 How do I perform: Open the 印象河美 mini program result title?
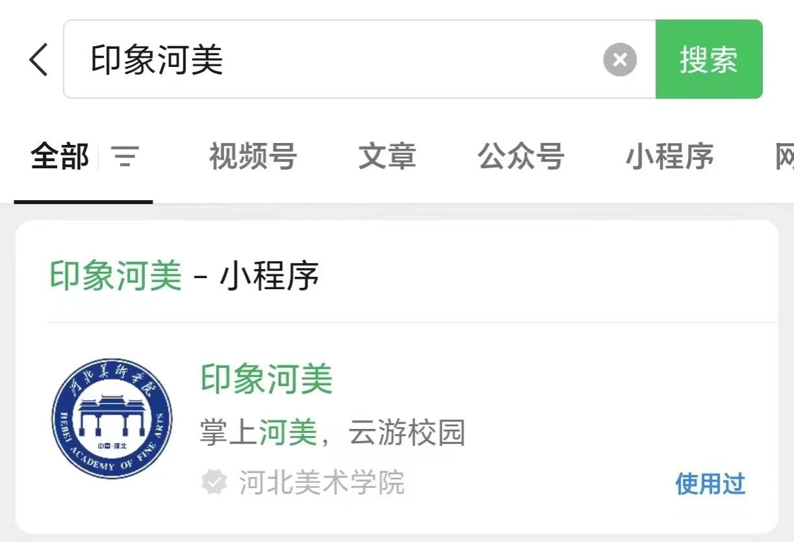(x=266, y=379)
